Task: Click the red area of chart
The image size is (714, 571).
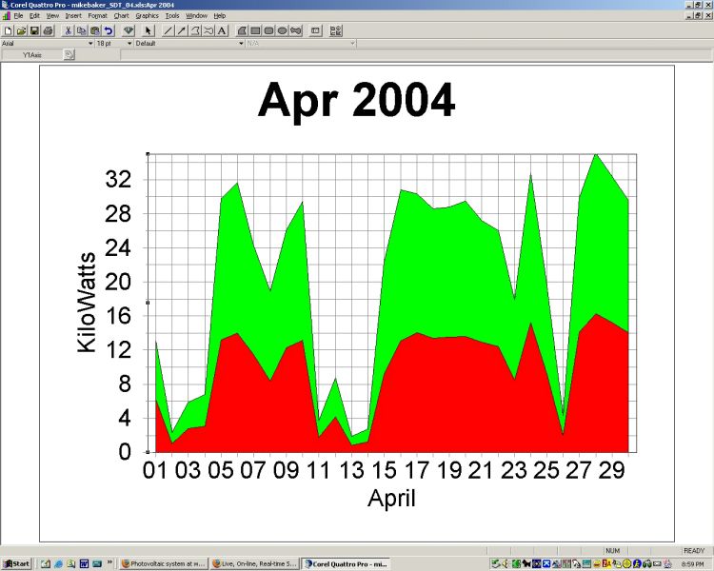Action: click(428, 400)
